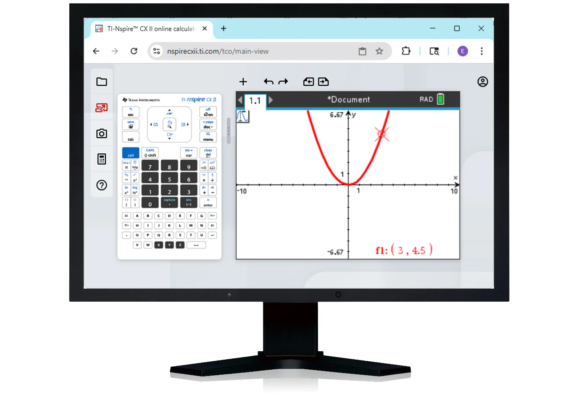The width and height of the screenshot is (578, 397).
Task: Open the graph entry tool icon
Action: coord(243,116)
